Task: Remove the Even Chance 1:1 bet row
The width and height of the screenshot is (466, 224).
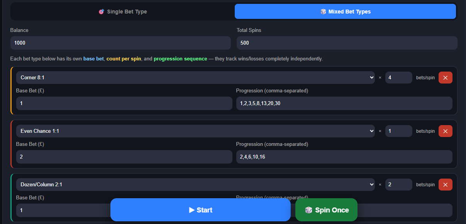Action: 445,131
